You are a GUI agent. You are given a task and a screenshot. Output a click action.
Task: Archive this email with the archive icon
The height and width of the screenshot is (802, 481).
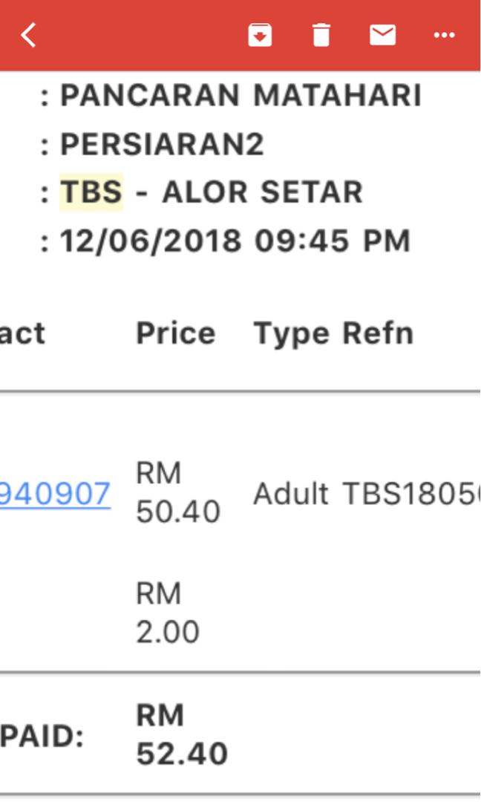[260, 36]
